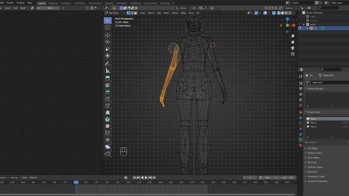
Task: Click the viewport zoom magnifier icon
Action: click(x=293, y=36)
